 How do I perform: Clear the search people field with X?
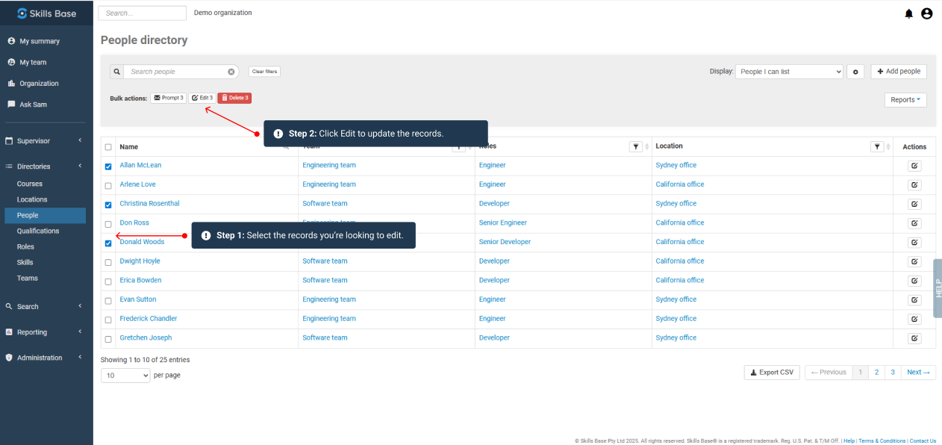[x=231, y=72]
